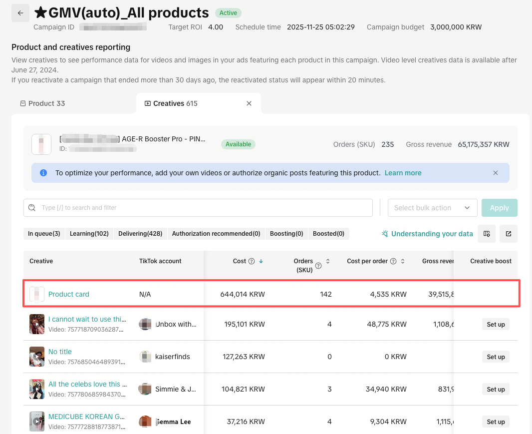
Task: Click the Learn more link
Action: [403, 173]
